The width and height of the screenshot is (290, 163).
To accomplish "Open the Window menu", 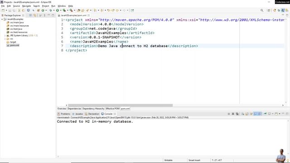I will pos(62,6).
